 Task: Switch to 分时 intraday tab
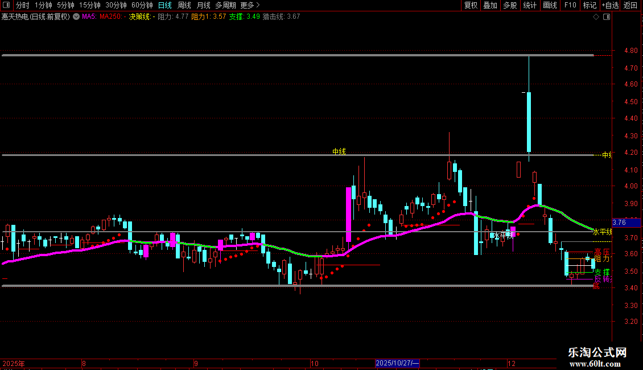(x=23, y=5)
